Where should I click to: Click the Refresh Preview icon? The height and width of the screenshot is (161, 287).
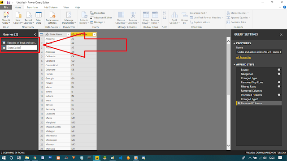(x=84, y=15)
